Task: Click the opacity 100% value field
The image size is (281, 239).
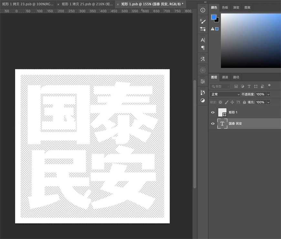Action: coord(260,94)
